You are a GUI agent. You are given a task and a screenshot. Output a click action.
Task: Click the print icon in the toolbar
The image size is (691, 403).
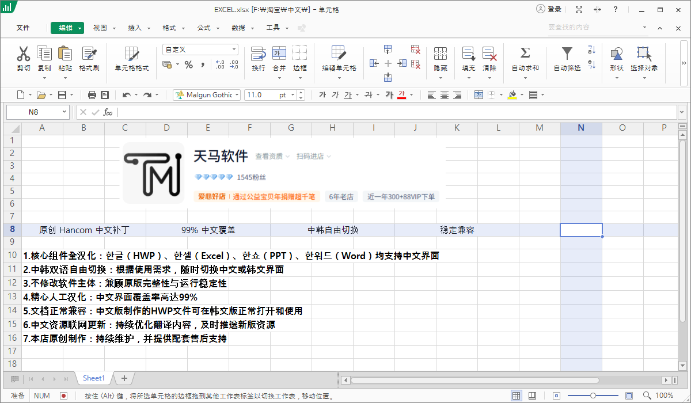(92, 95)
